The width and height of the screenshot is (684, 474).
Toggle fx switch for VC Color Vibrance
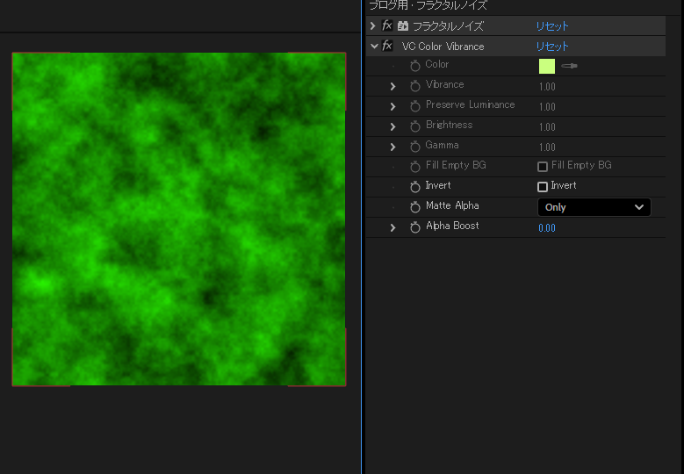pyautogui.click(x=387, y=47)
